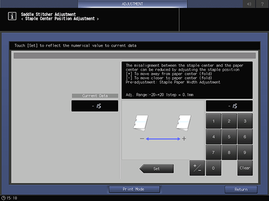Viewport: 269px width, 201px height.
Task: Tap keypad number 9
Action: [x=245, y=152]
